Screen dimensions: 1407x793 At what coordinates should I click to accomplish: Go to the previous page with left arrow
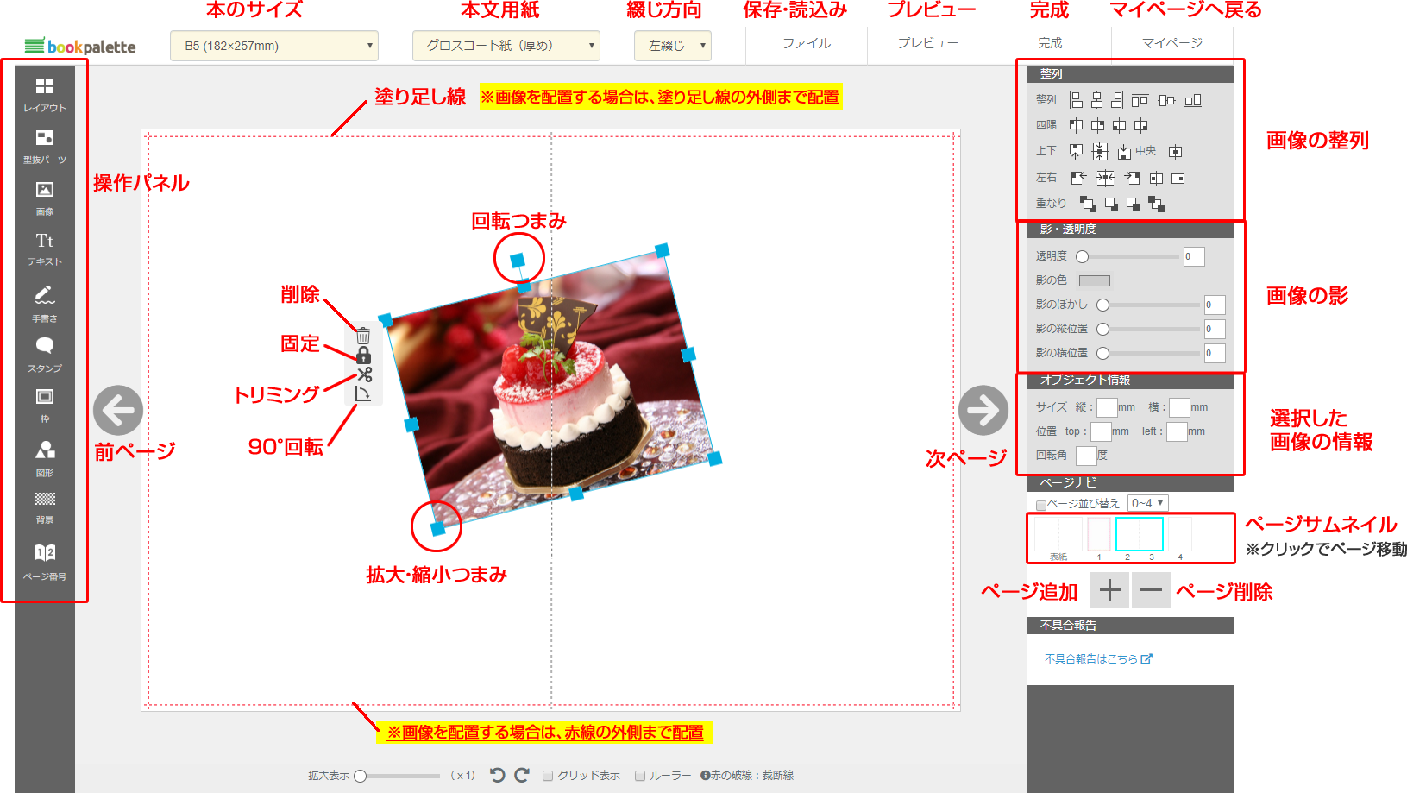(118, 410)
